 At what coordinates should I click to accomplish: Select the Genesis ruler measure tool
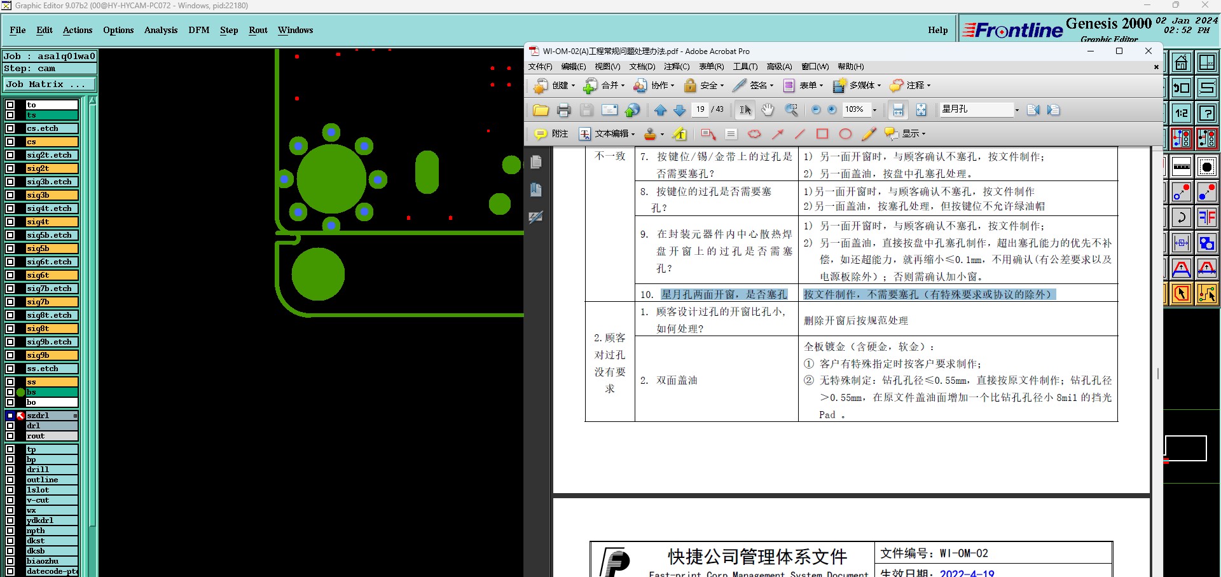1182,166
